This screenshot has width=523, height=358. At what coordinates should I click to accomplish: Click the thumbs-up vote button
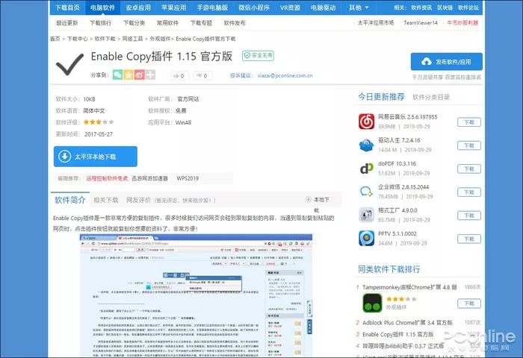(x=179, y=75)
